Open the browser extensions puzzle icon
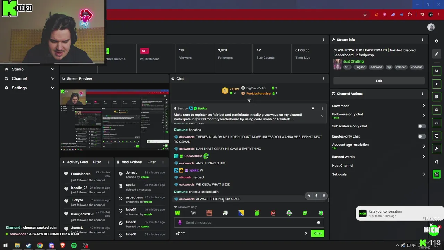This screenshot has height=250, width=444. 410,15
